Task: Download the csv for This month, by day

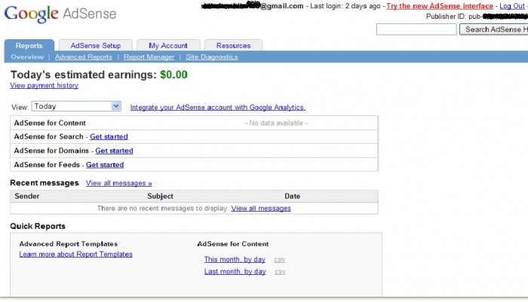Action: point(280,260)
